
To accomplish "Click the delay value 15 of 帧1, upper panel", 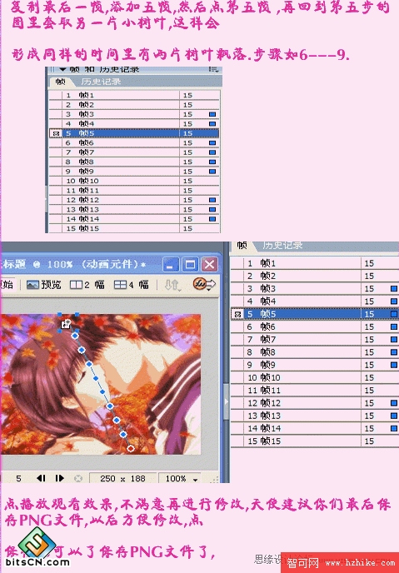I will [187, 96].
